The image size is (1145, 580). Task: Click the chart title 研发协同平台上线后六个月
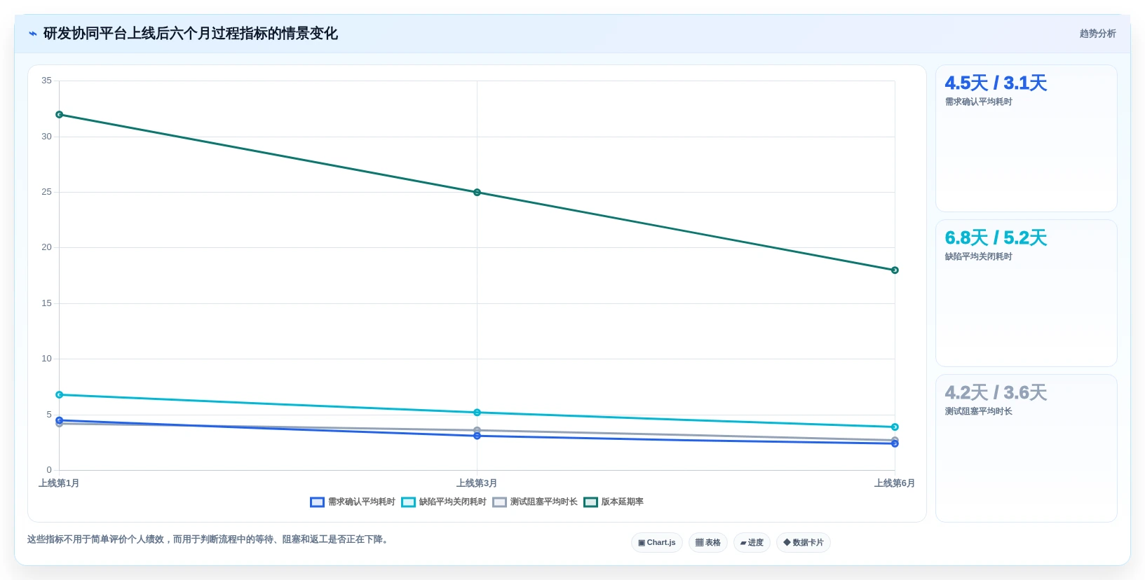pos(191,34)
